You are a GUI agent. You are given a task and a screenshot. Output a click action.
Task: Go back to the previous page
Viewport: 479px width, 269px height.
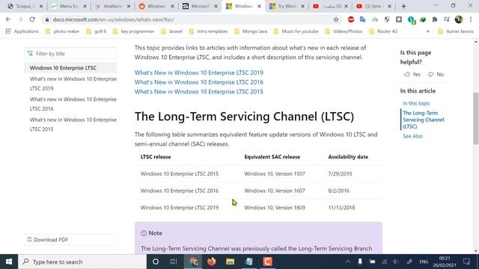(8, 19)
